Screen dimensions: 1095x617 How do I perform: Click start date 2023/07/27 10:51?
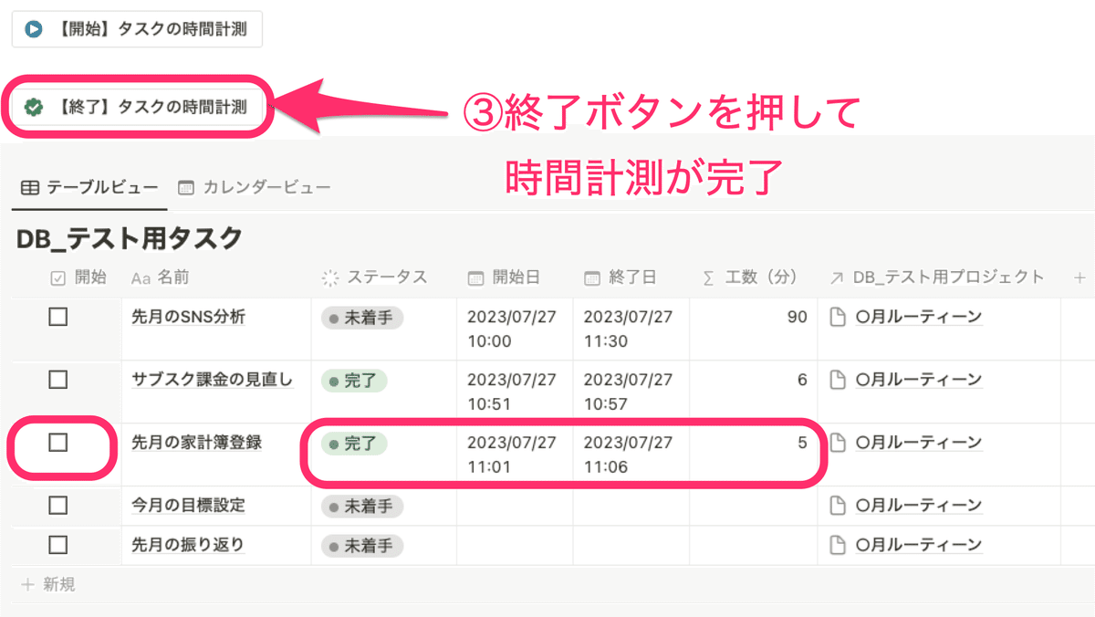511,392
